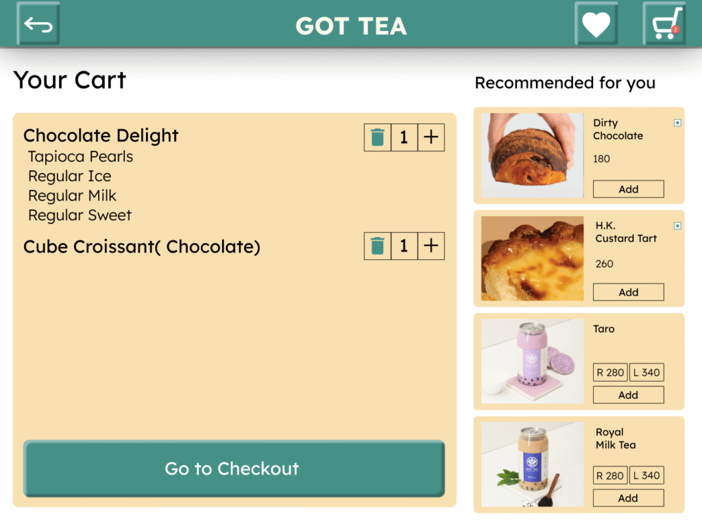The height and width of the screenshot is (527, 702).
Task: Select Taro regular size R 280
Action: tap(610, 373)
